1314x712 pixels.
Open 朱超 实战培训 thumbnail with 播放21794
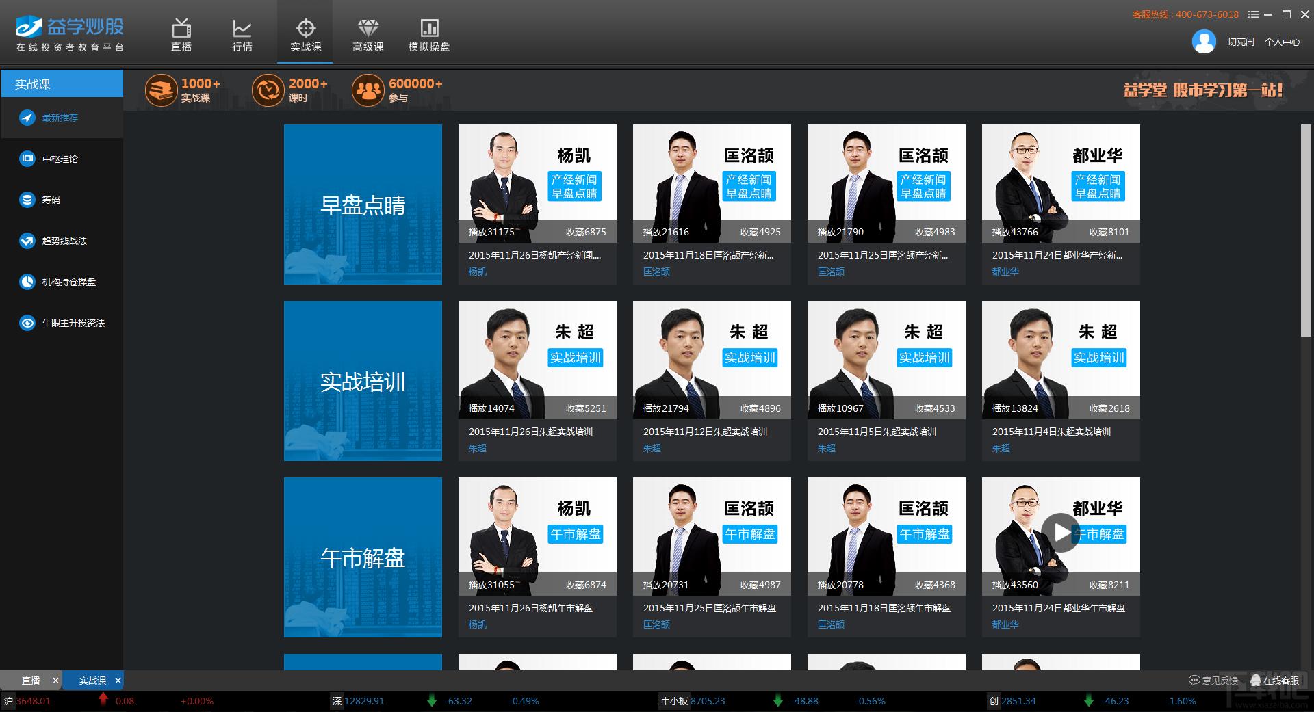tap(712, 360)
